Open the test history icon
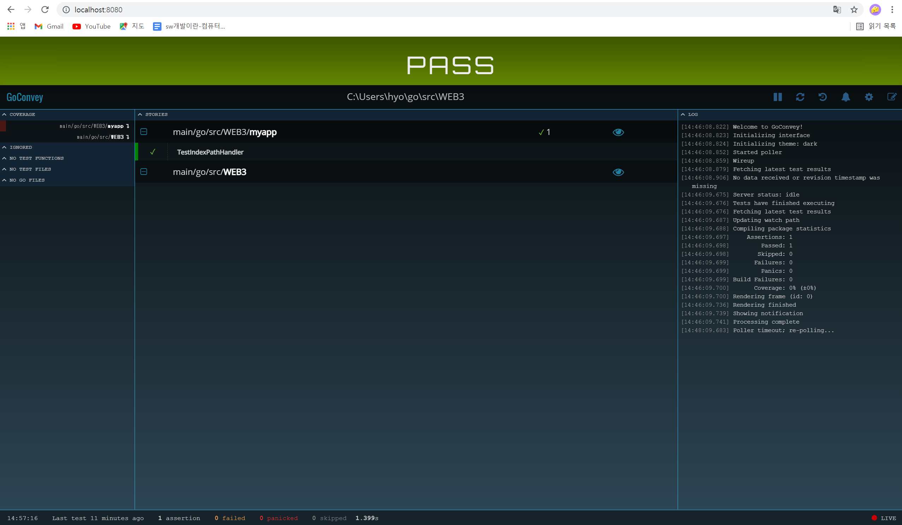The image size is (902, 525). click(823, 97)
